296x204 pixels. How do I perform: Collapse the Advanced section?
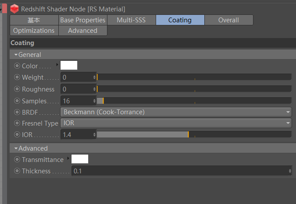tap(16, 148)
